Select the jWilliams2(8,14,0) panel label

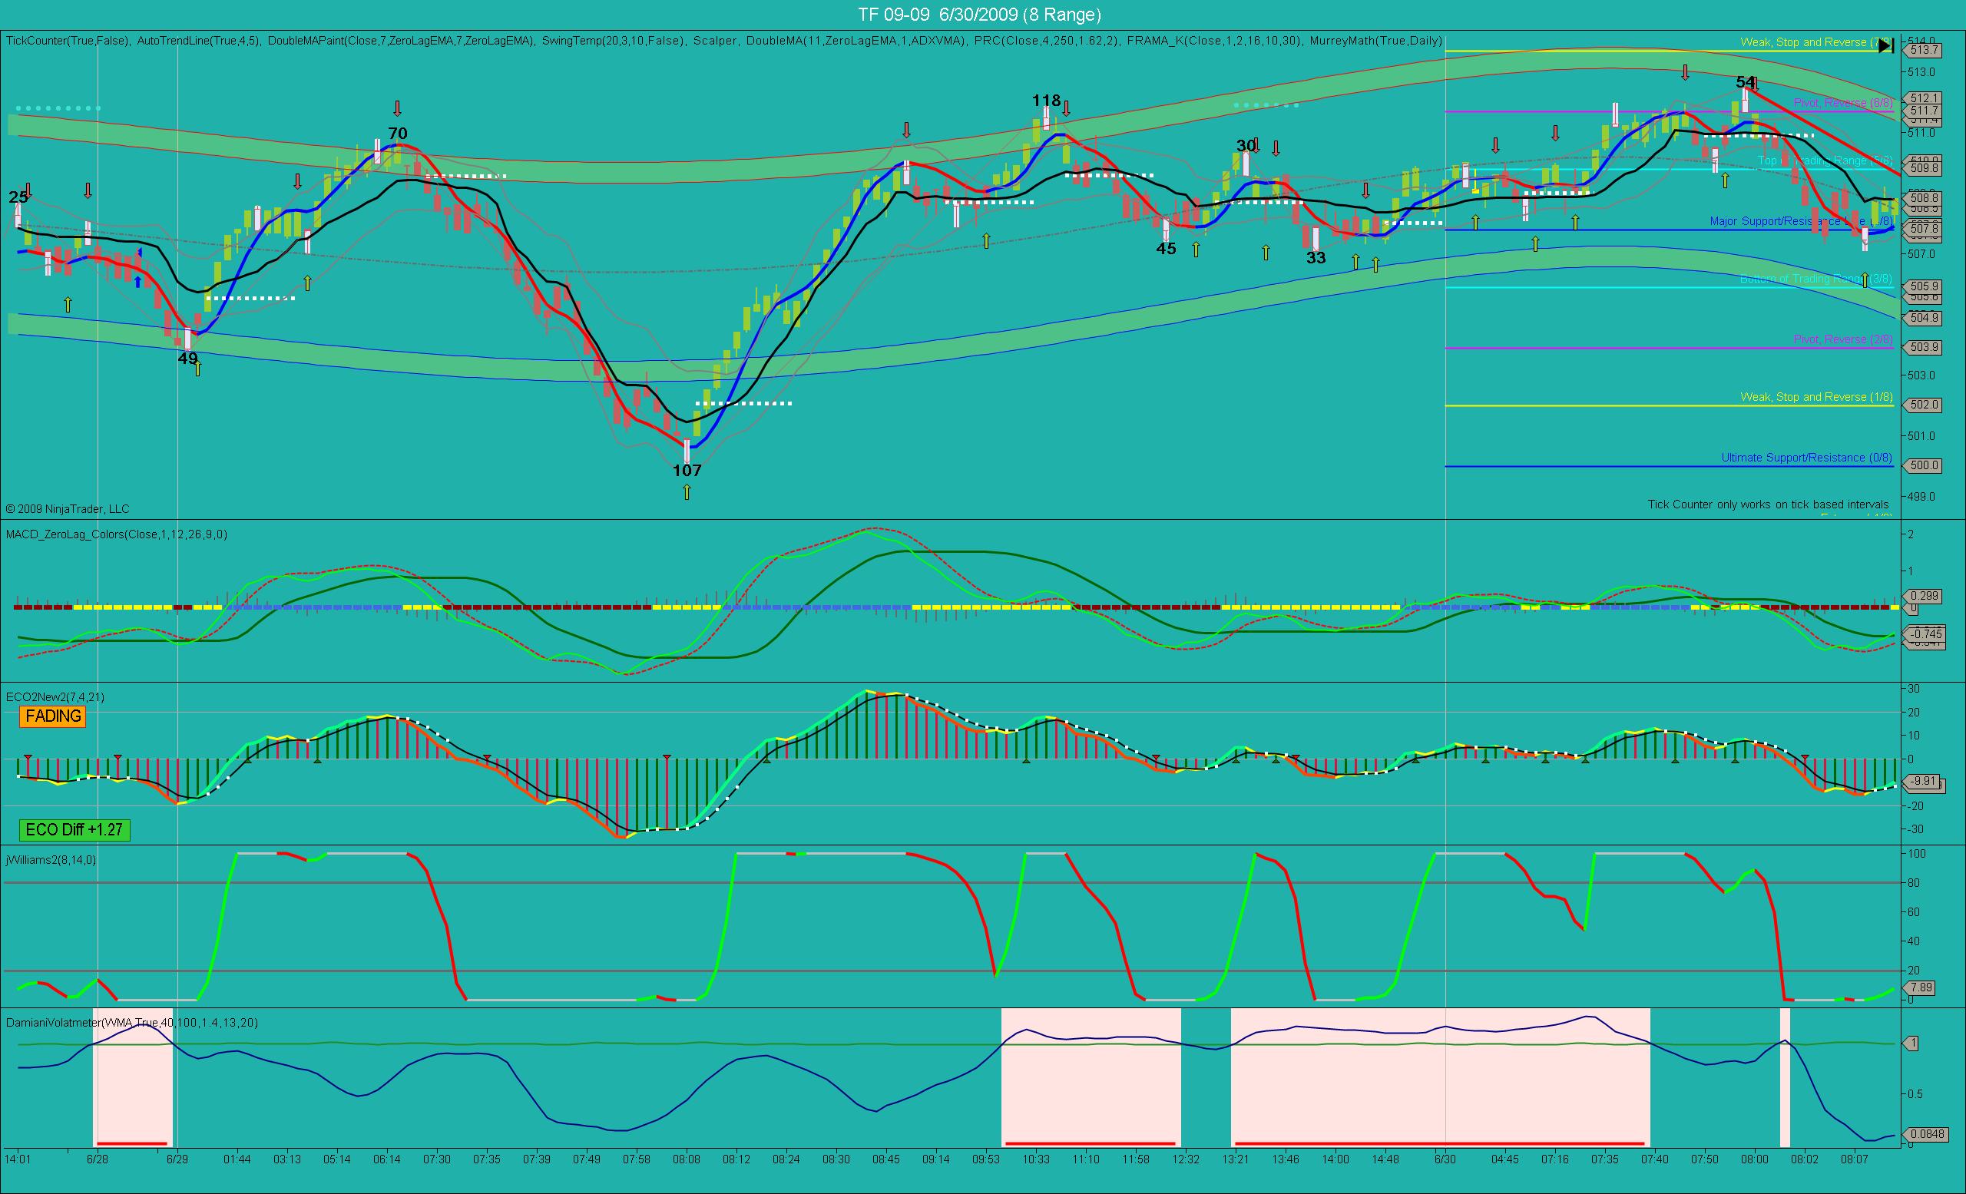click(51, 860)
